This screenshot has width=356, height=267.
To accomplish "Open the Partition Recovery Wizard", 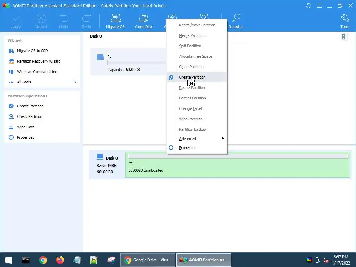I will [x=39, y=61].
